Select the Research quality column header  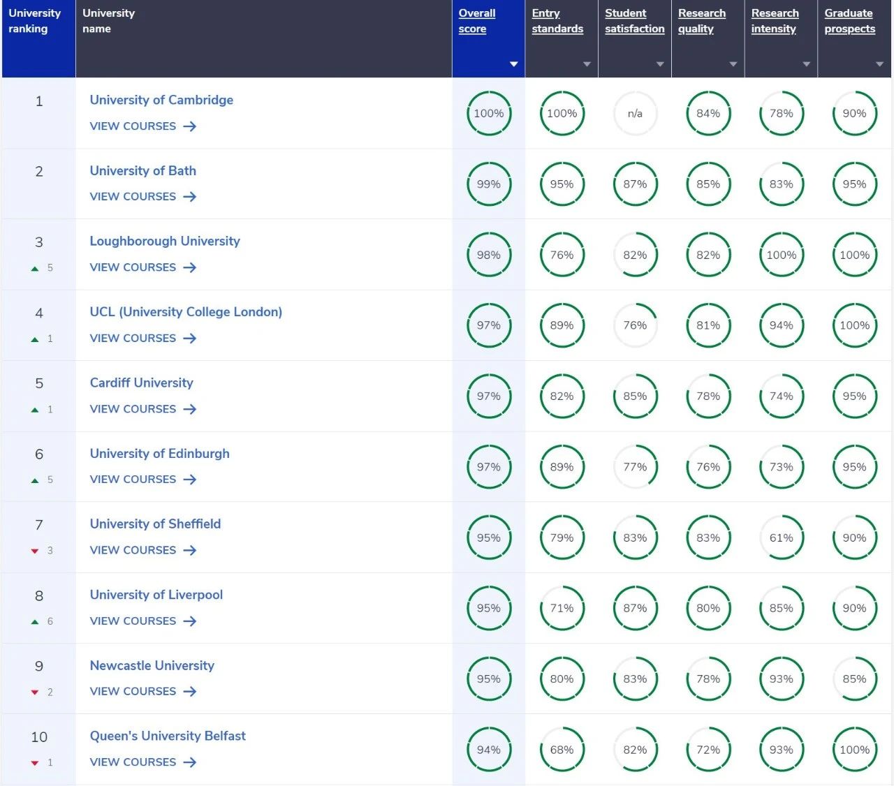[701, 21]
